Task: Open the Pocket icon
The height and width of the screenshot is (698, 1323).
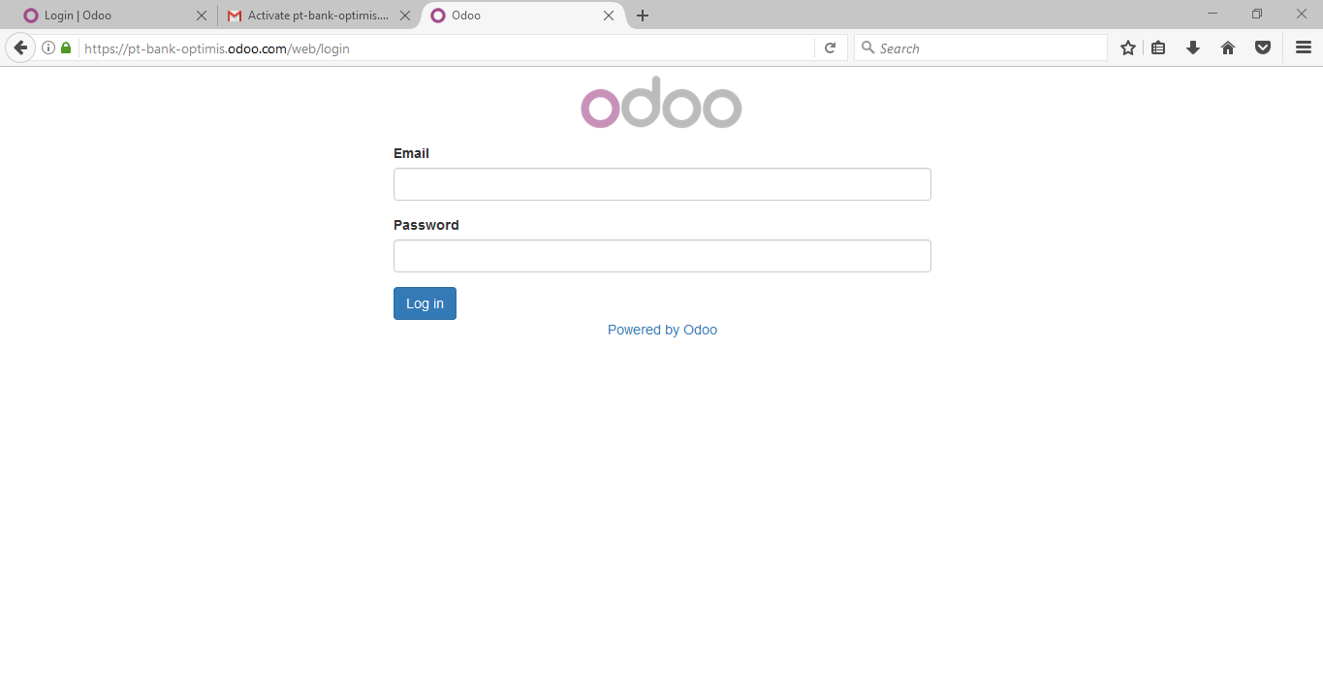Action: point(1263,48)
